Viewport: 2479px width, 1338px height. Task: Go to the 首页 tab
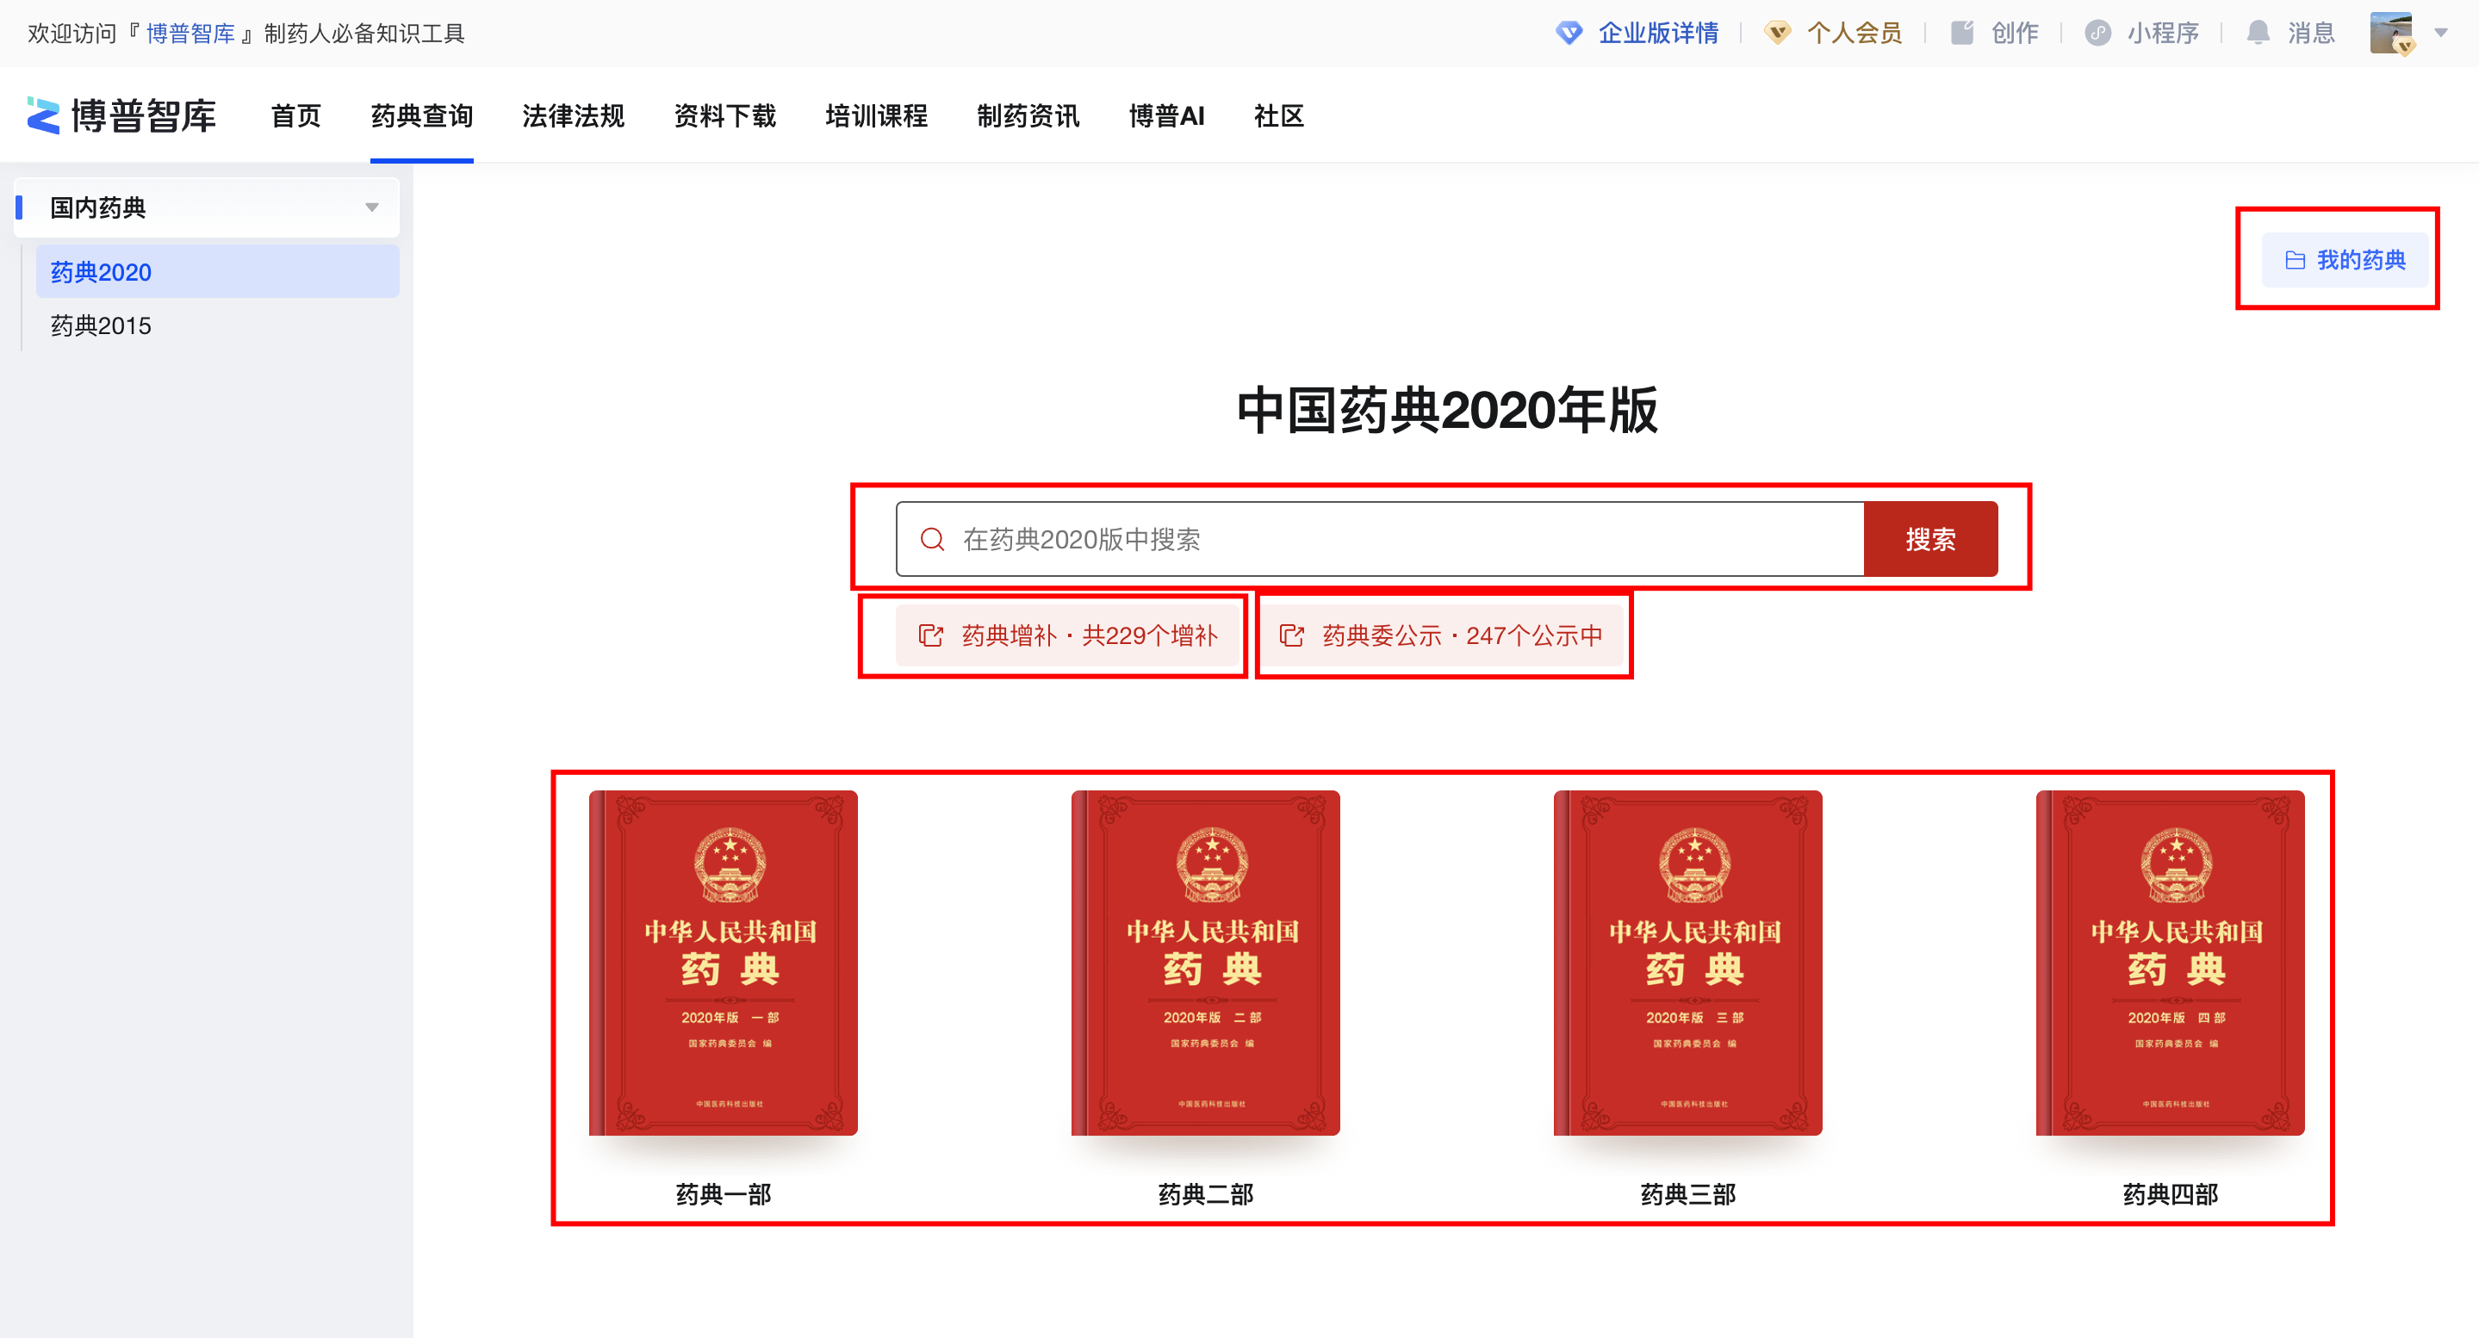[x=295, y=116]
